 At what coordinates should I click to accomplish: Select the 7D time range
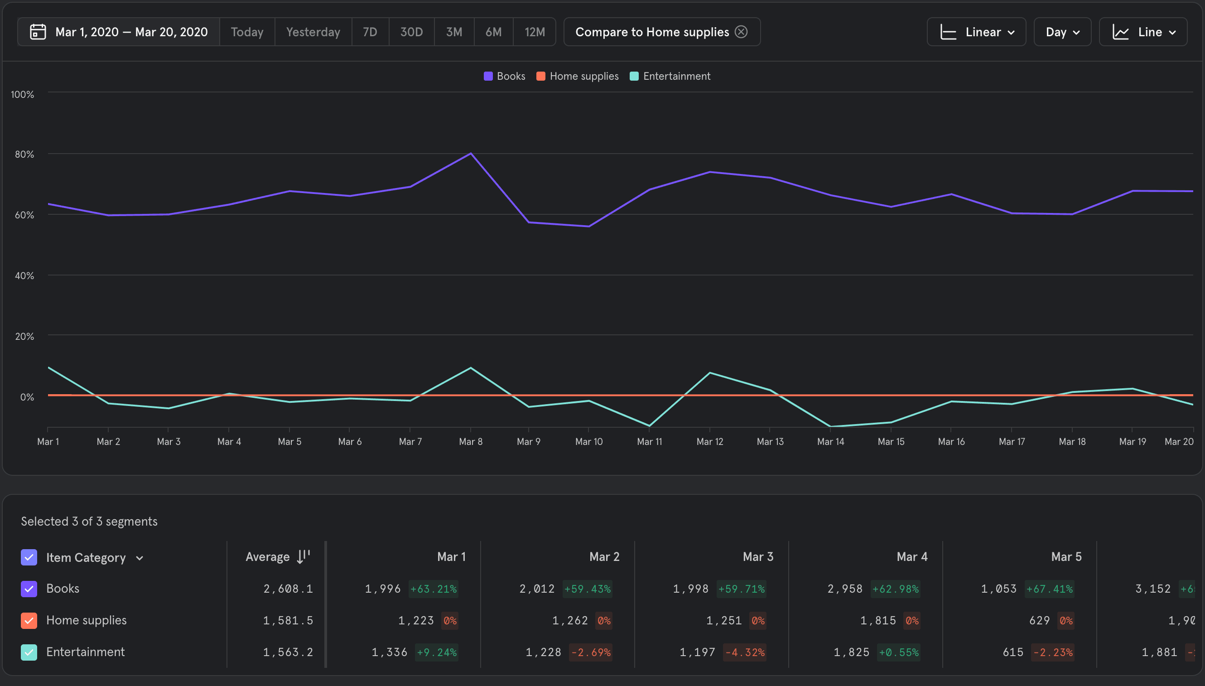tap(370, 32)
